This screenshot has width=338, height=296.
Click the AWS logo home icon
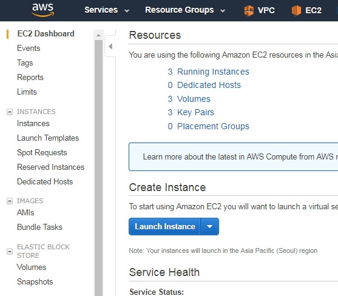click(x=43, y=10)
